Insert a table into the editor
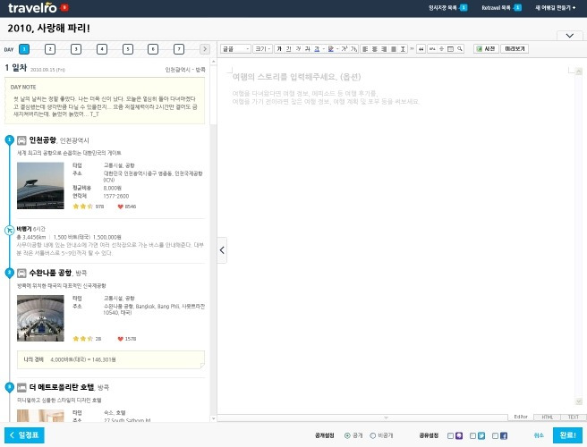Screen dimensions: 587x447 tap(450, 49)
